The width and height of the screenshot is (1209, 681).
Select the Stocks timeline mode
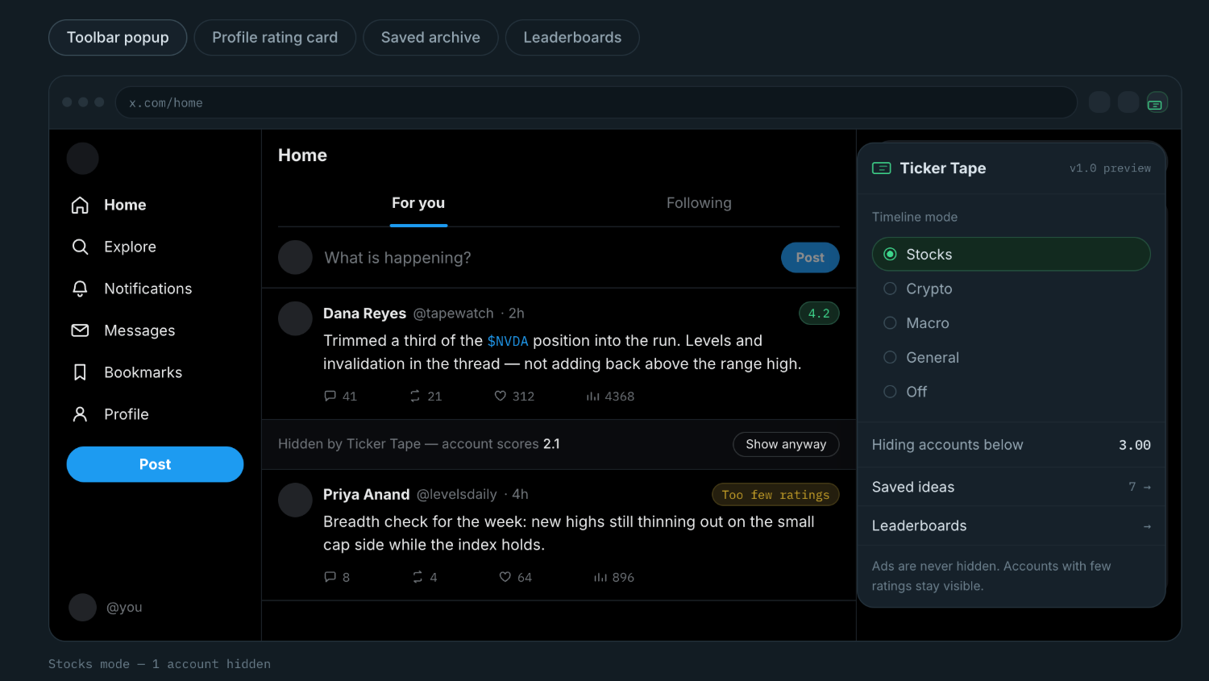pos(1011,254)
